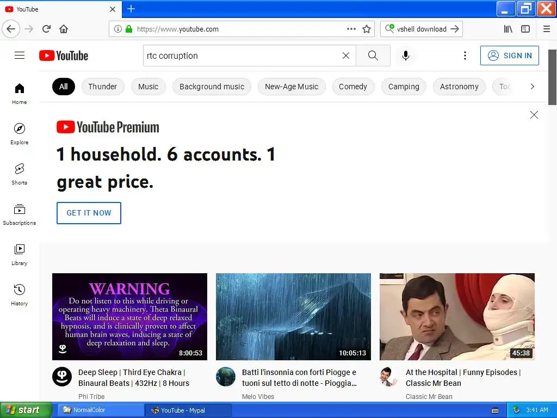Viewport: 557px width, 418px height.
Task: Show more category chips with right chevron
Action: pos(532,87)
